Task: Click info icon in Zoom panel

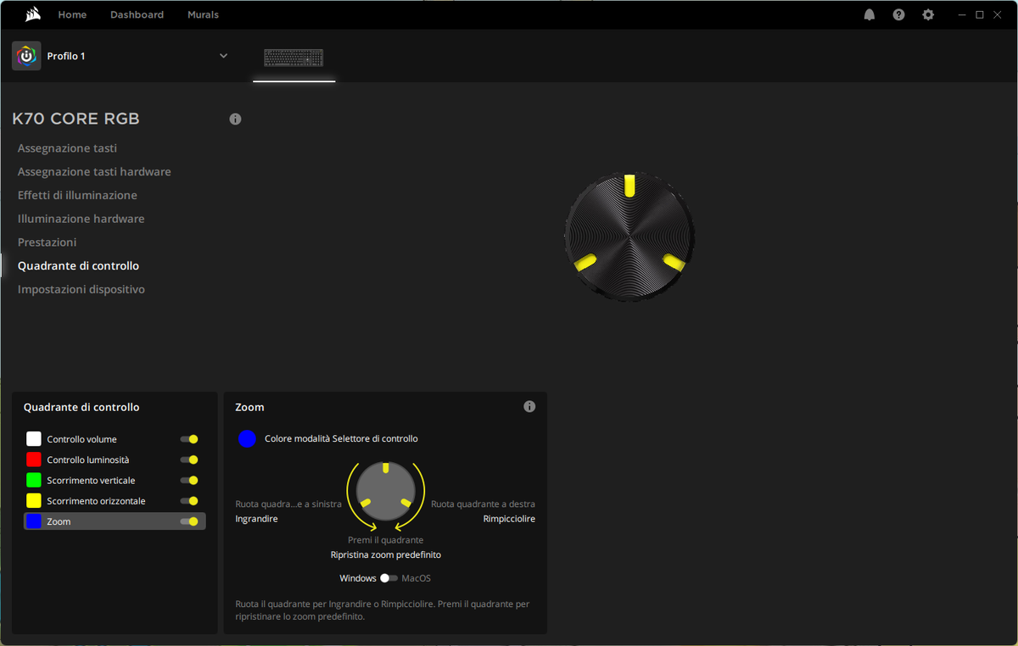Action: coord(529,407)
